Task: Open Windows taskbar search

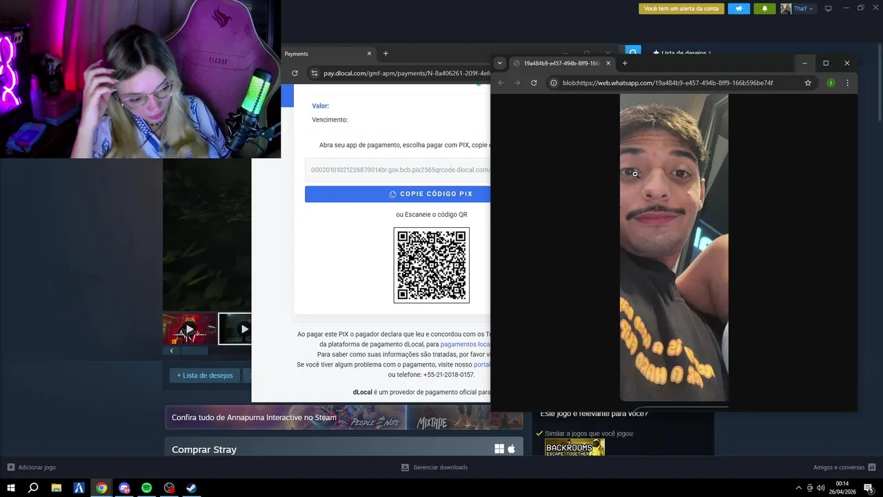Action: (x=33, y=488)
